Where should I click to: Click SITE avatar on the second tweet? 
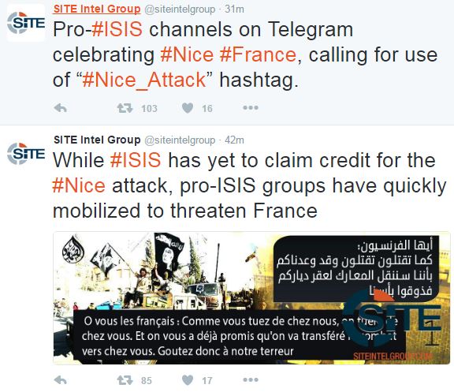[x=26, y=154]
